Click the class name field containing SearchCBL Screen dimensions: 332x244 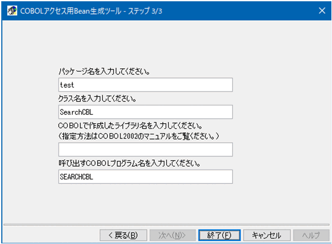pos(146,112)
